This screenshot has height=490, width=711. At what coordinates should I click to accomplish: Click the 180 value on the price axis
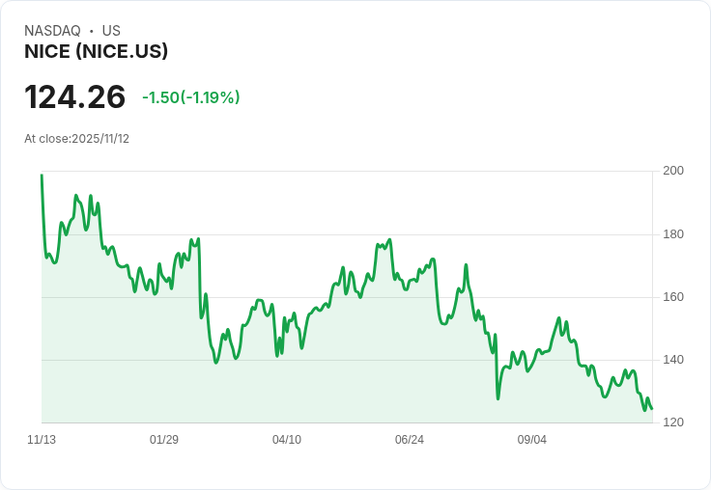tap(673, 234)
